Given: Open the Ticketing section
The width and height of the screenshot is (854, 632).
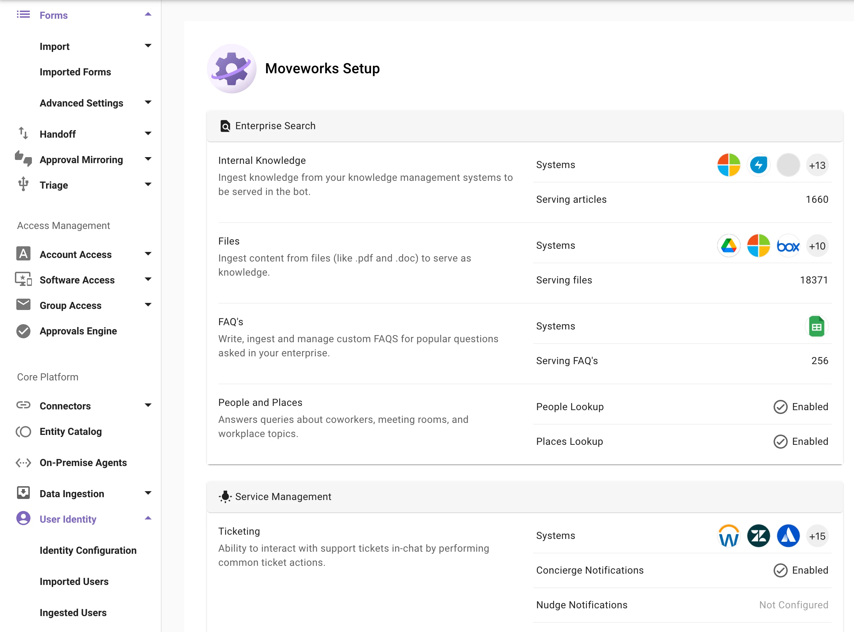Looking at the screenshot, I should (239, 532).
